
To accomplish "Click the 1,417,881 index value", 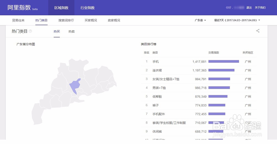I will (x=199, y=62).
